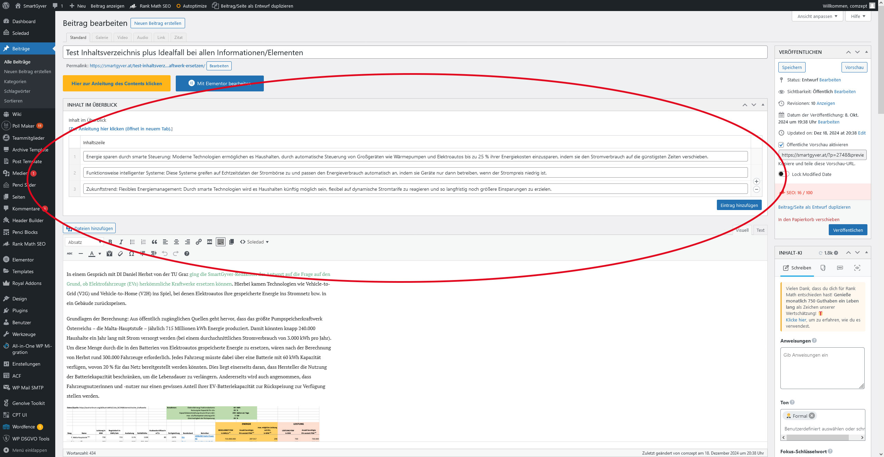Switch to the Text editor tab
884x457 pixels.
pos(760,230)
